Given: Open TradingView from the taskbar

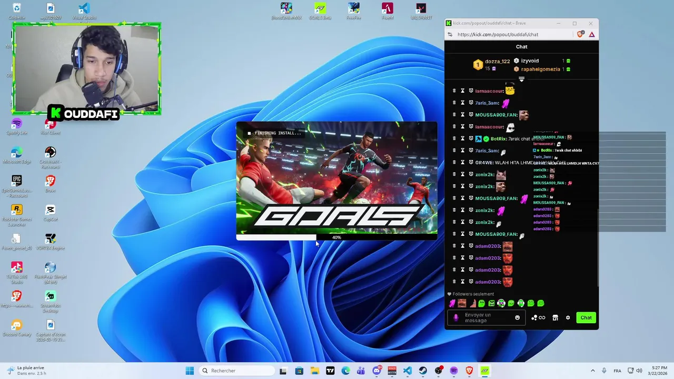Looking at the screenshot, I should (x=330, y=371).
